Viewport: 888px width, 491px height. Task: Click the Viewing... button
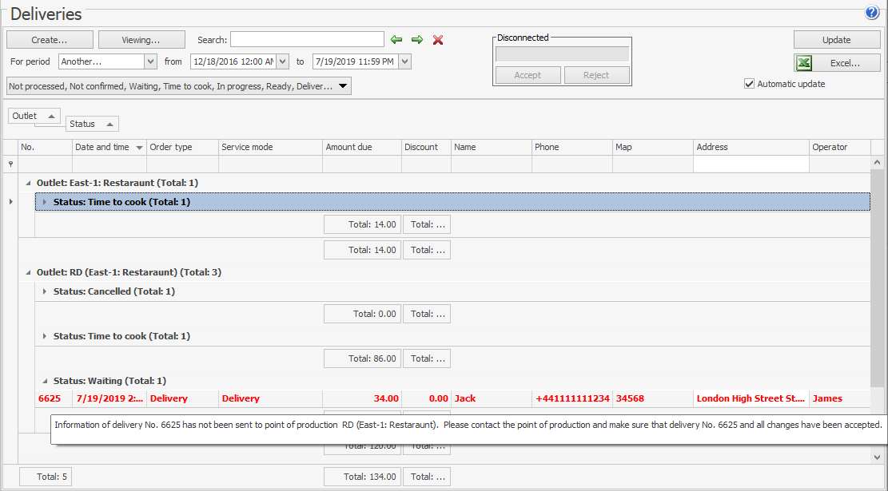coord(141,40)
